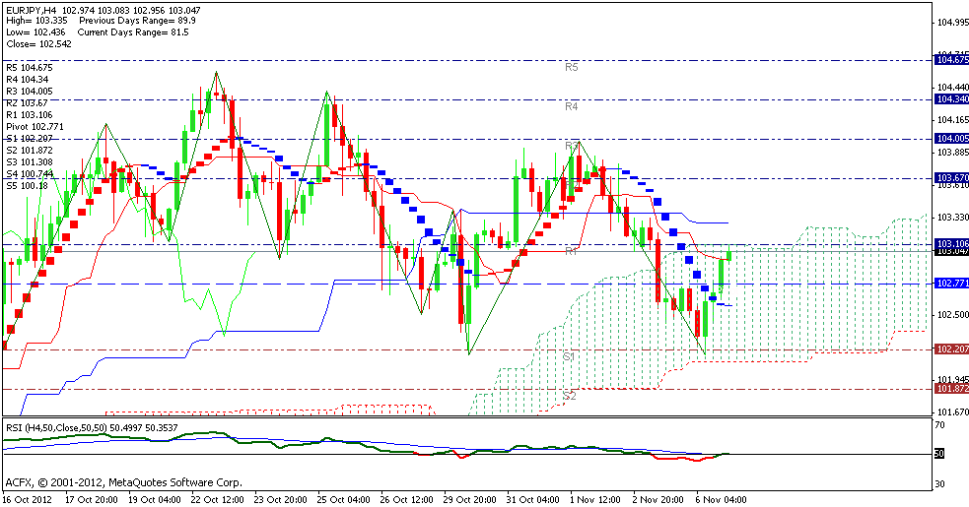Select the red 101.872 price tag
969x507 pixels.
coord(950,389)
